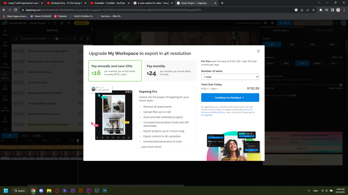This screenshot has width=348, height=195.
Task: Collapse the Subtitles panel chevron
Action: (x=92, y=29)
